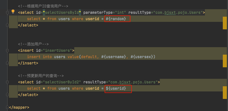
Task: Click fold marker beside closing </insert> tag
Action: click(x=7, y=63)
